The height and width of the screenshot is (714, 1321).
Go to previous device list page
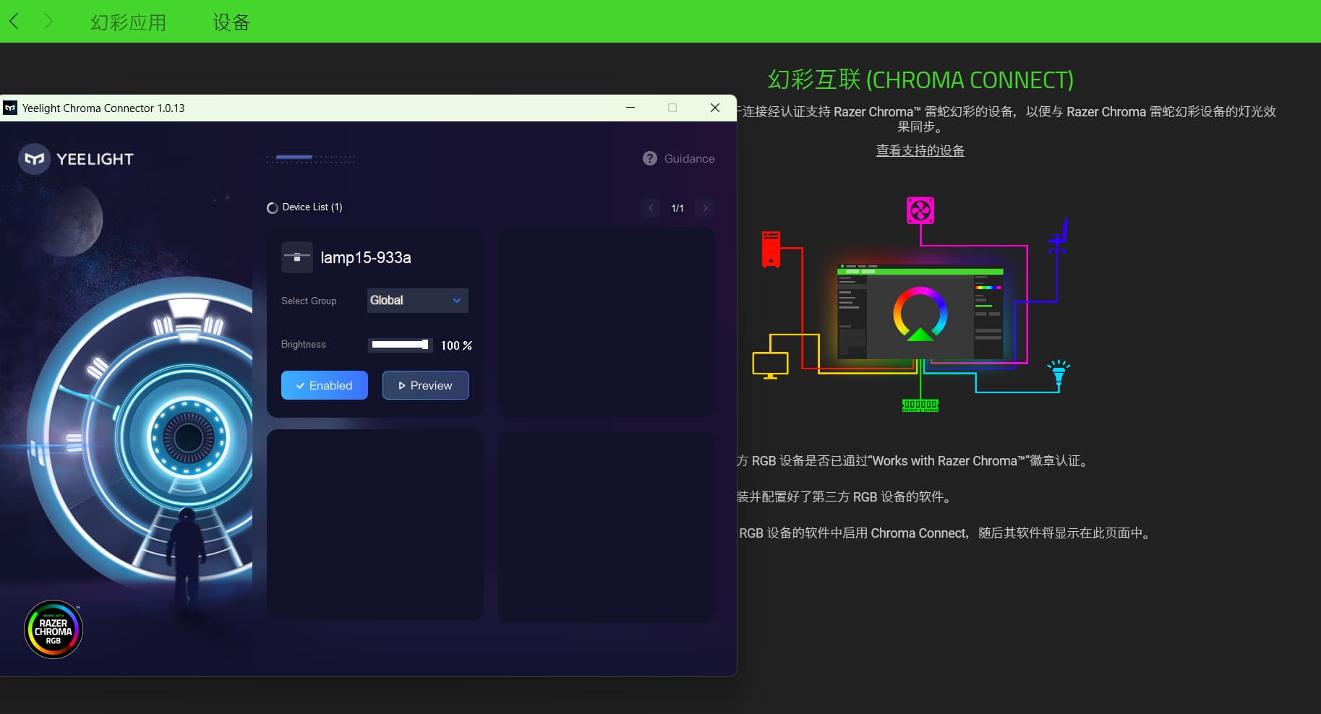(650, 208)
